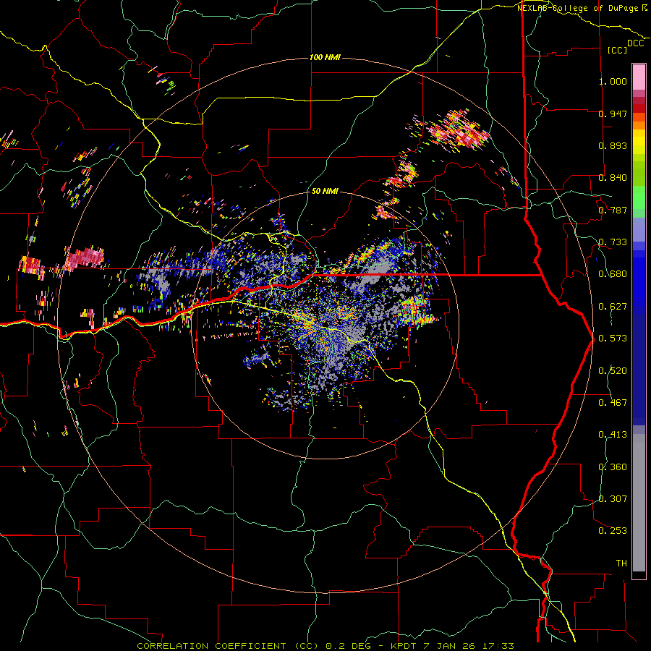Click the 1.000 value on the color scale

coord(613,81)
